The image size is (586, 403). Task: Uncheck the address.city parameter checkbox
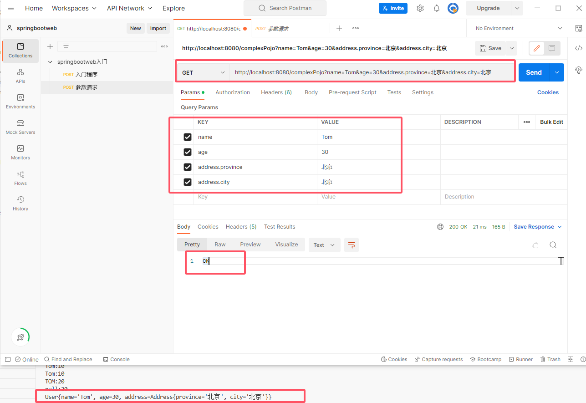point(187,182)
